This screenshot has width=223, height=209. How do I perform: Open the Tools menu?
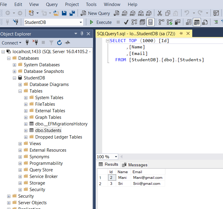(x=91, y=4)
